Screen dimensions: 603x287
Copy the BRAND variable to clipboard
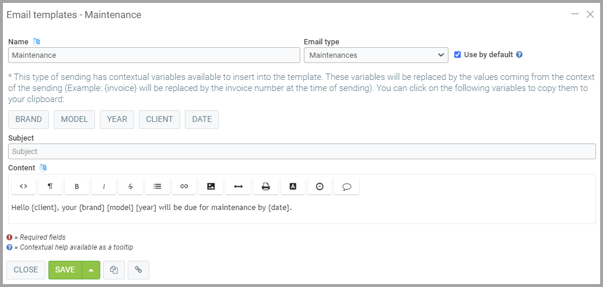(29, 120)
